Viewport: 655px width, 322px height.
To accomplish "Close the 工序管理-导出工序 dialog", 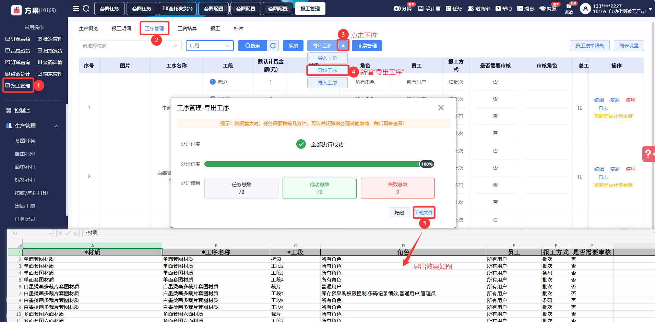I will [x=441, y=108].
